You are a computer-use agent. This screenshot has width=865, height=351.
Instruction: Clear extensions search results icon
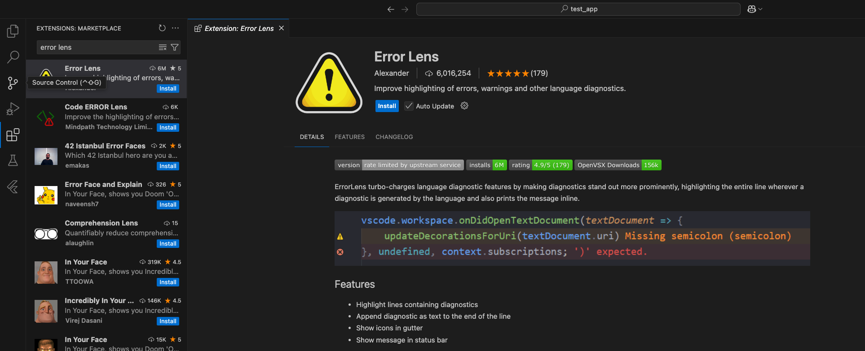pos(163,47)
